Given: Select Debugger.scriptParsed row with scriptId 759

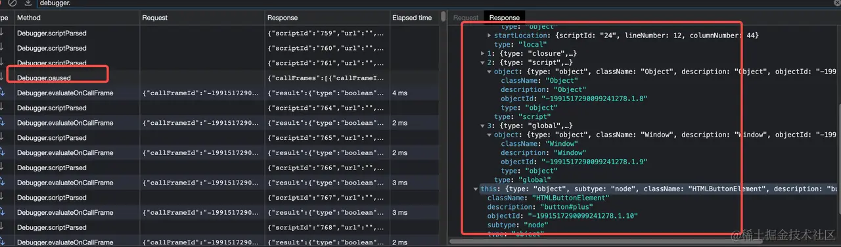Looking at the screenshot, I should tap(219, 33).
